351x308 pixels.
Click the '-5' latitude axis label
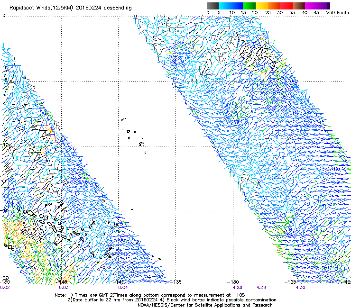click(4, 80)
